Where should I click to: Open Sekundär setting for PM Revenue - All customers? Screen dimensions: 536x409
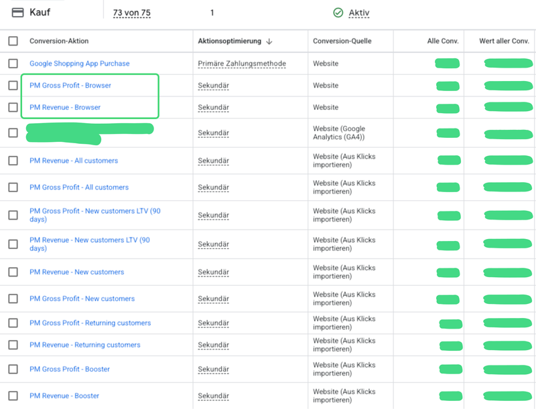click(x=213, y=161)
